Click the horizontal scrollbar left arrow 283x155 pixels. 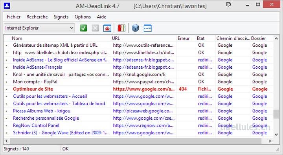(7, 141)
